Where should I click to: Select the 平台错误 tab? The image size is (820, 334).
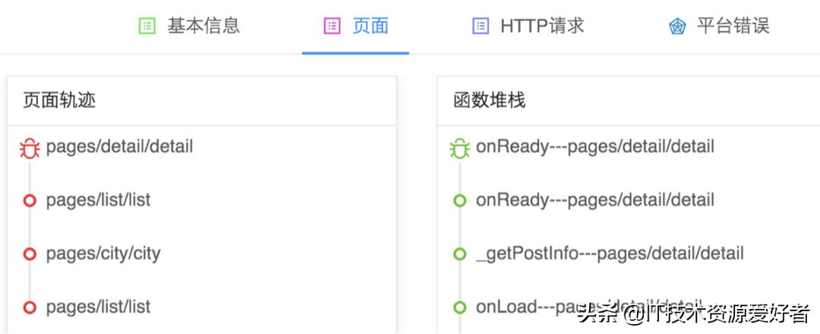[x=733, y=26]
